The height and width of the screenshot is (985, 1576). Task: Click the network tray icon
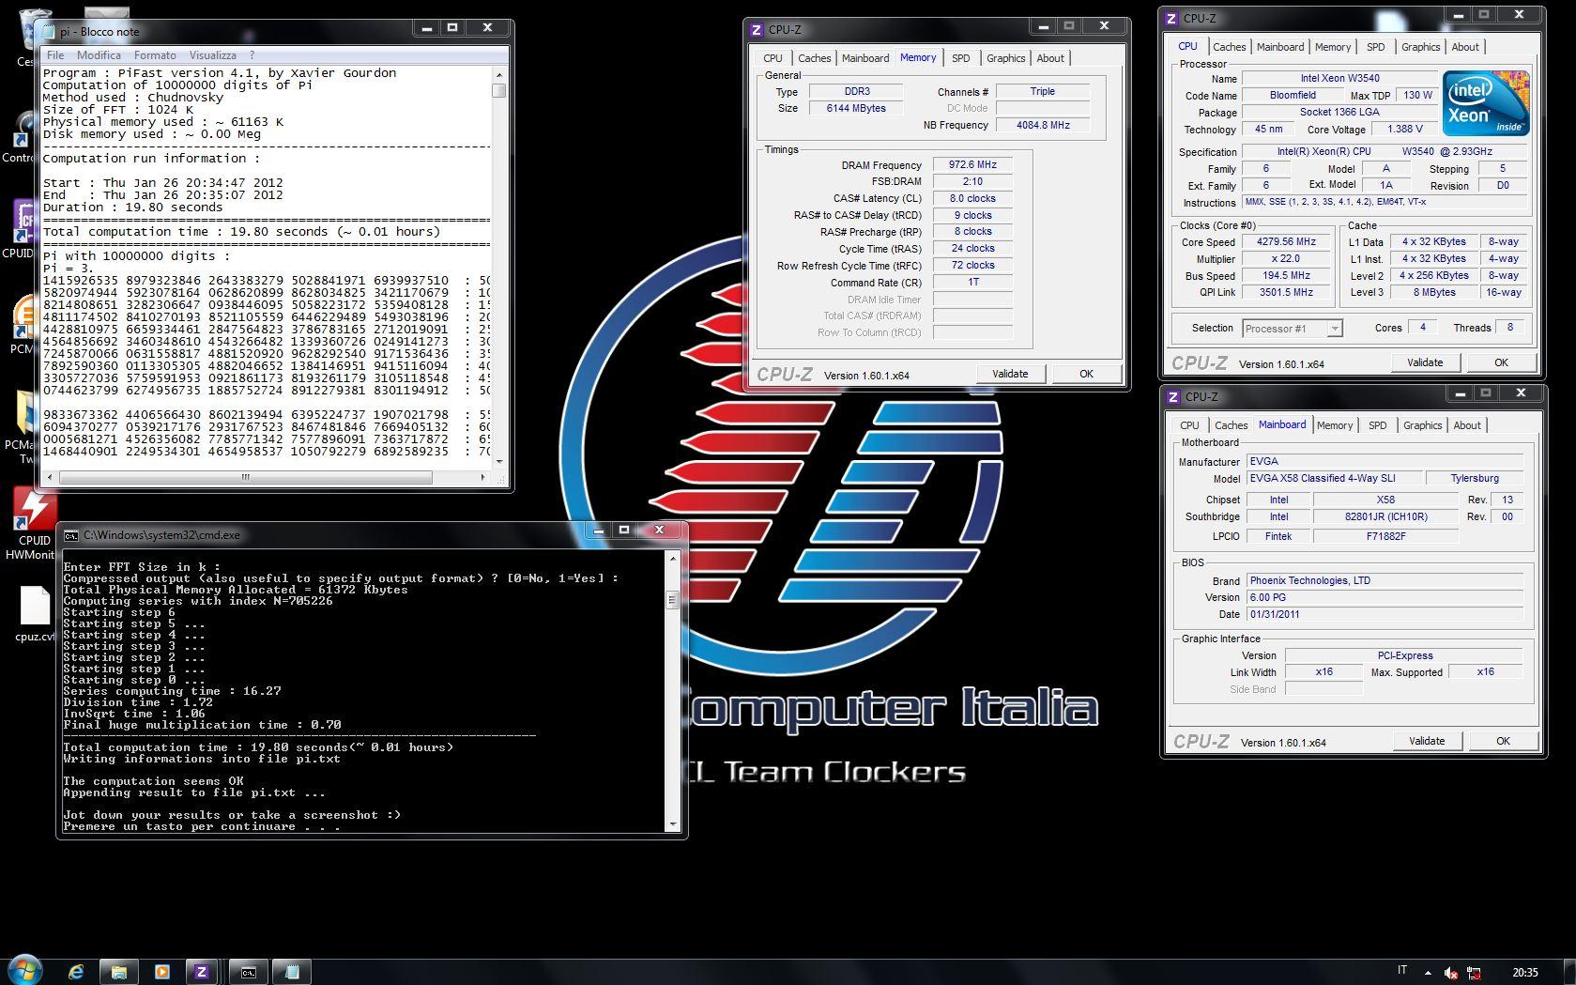[1474, 973]
